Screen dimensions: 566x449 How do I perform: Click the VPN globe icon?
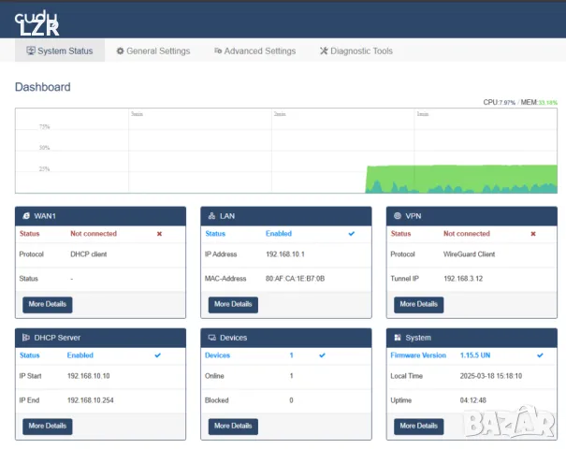pos(398,215)
